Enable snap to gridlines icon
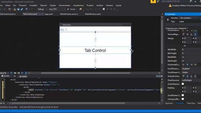 click(x=19, y=73)
